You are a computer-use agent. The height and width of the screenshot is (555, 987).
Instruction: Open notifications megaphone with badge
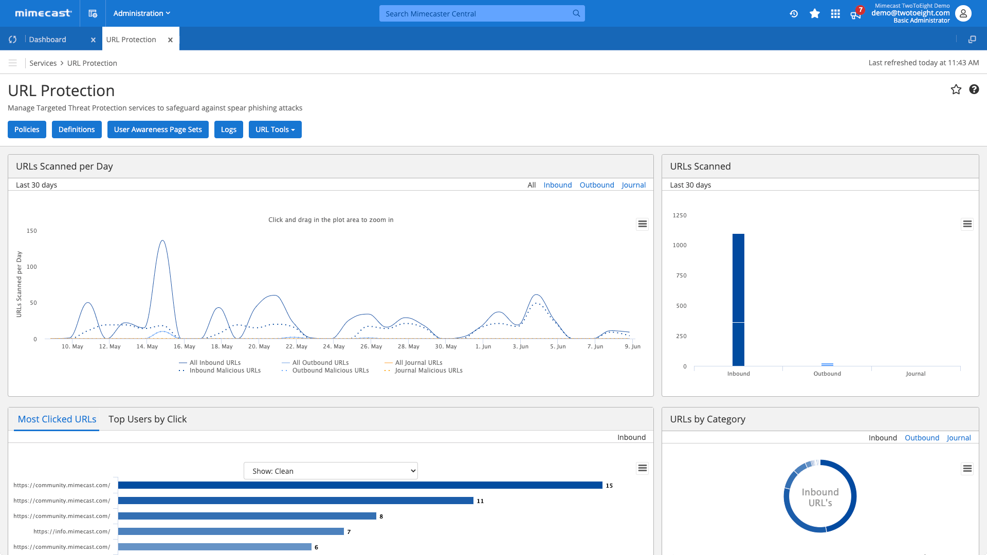(856, 14)
